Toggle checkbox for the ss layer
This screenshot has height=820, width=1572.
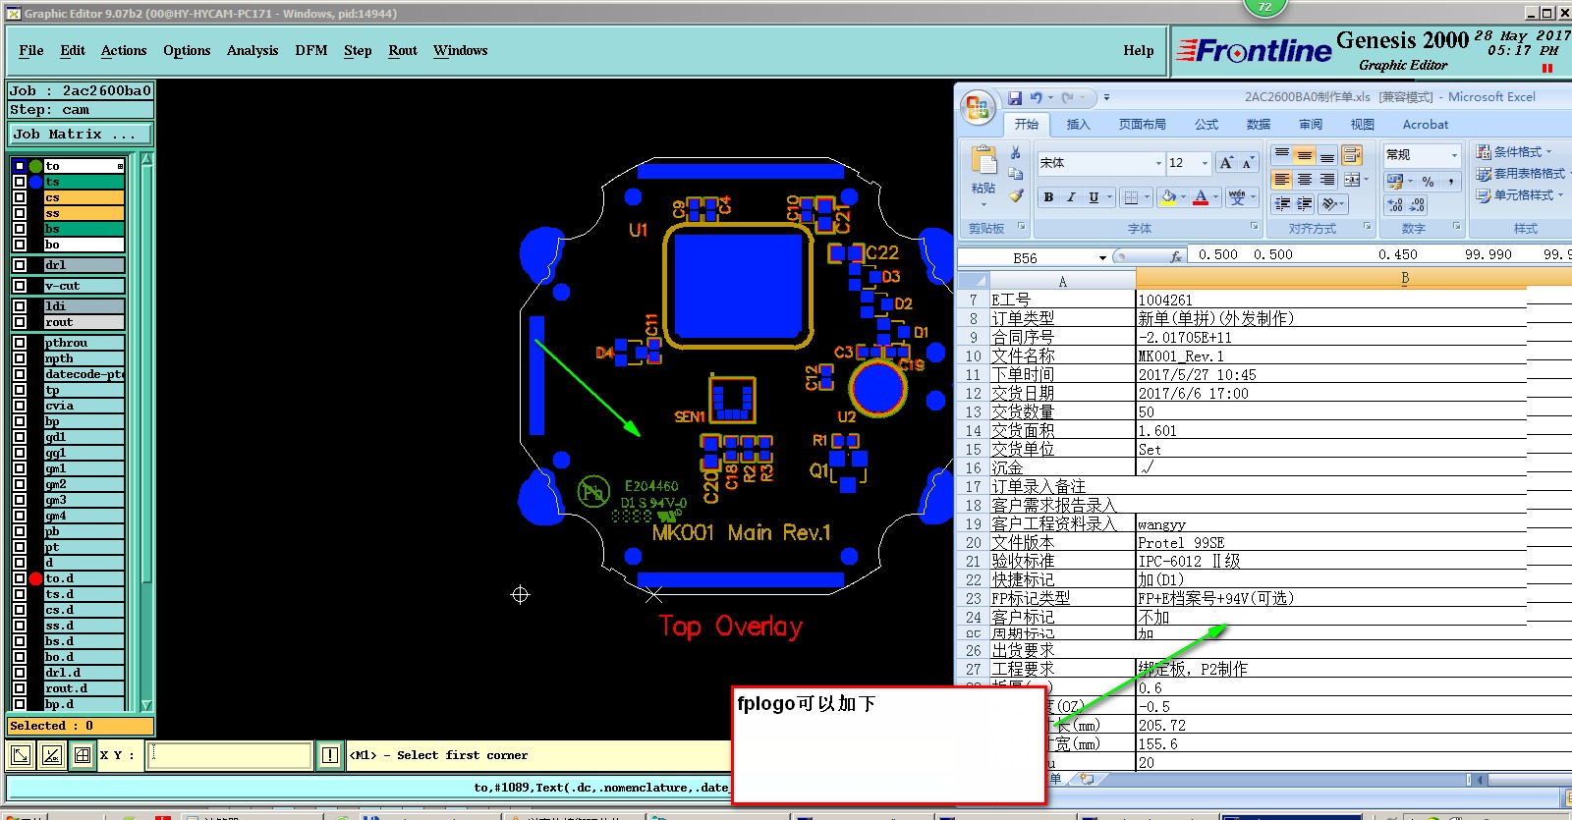[20, 213]
